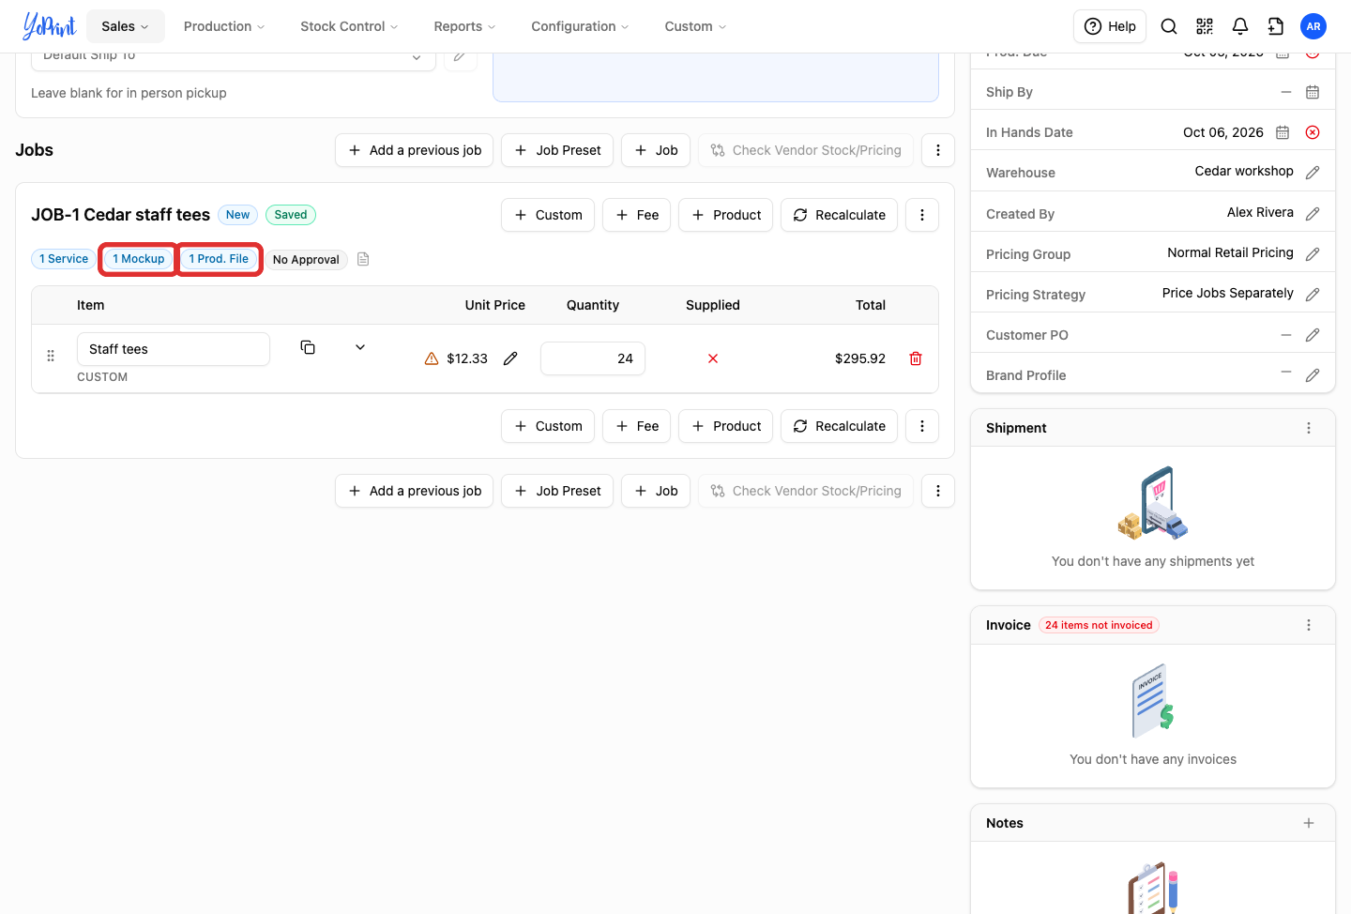This screenshot has width=1351, height=914.
Task: Grab the Staff tees drag handle
Action: click(x=51, y=356)
